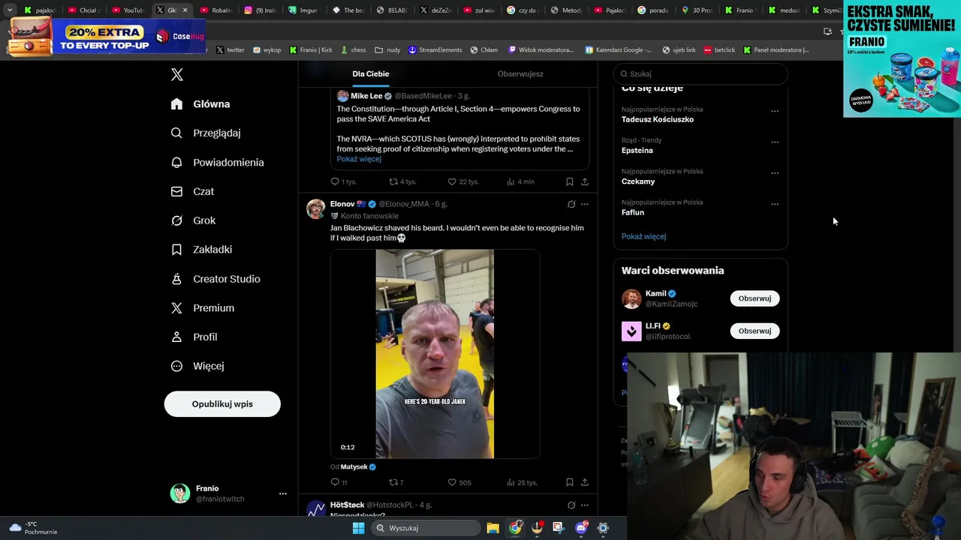Click Grok icon on Elonov post
This screenshot has width=961, height=540.
(x=571, y=204)
